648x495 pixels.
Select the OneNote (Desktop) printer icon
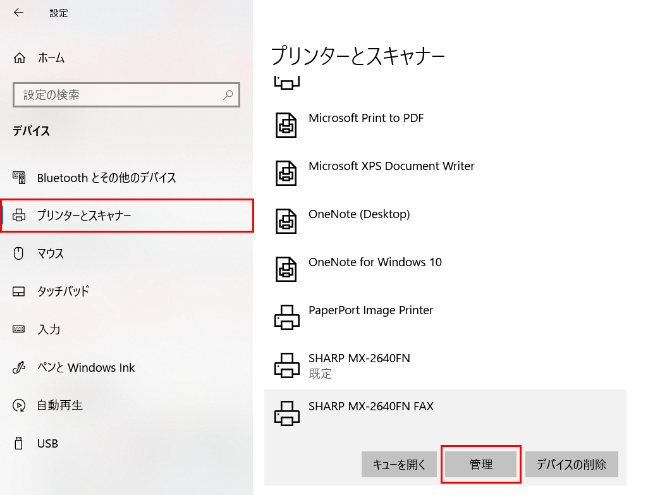(x=288, y=221)
